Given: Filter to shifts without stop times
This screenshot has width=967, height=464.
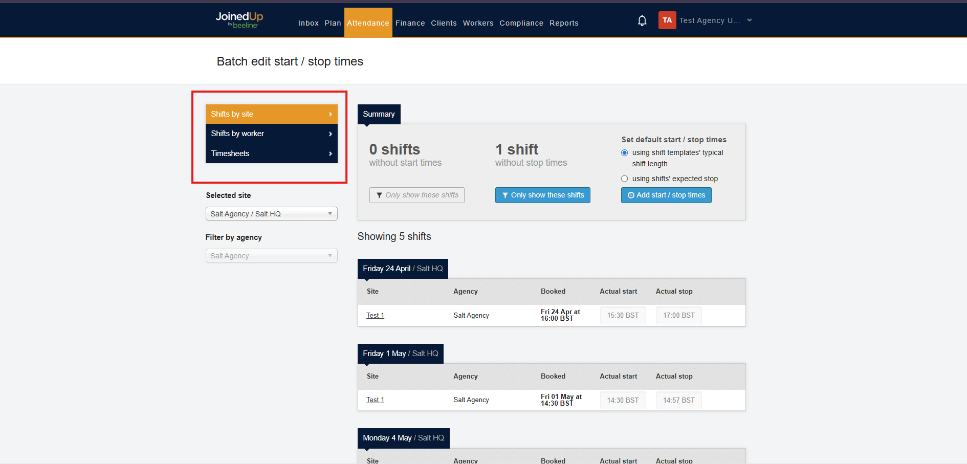Looking at the screenshot, I should (543, 195).
